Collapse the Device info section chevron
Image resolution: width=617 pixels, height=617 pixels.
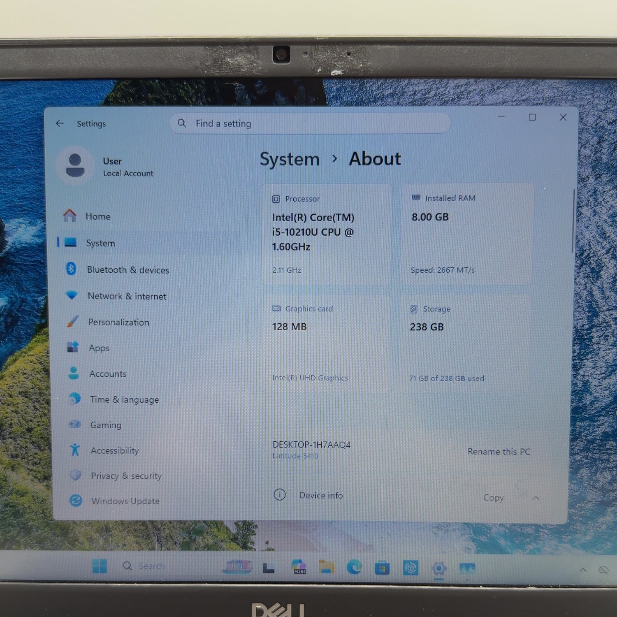(x=536, y=498)
